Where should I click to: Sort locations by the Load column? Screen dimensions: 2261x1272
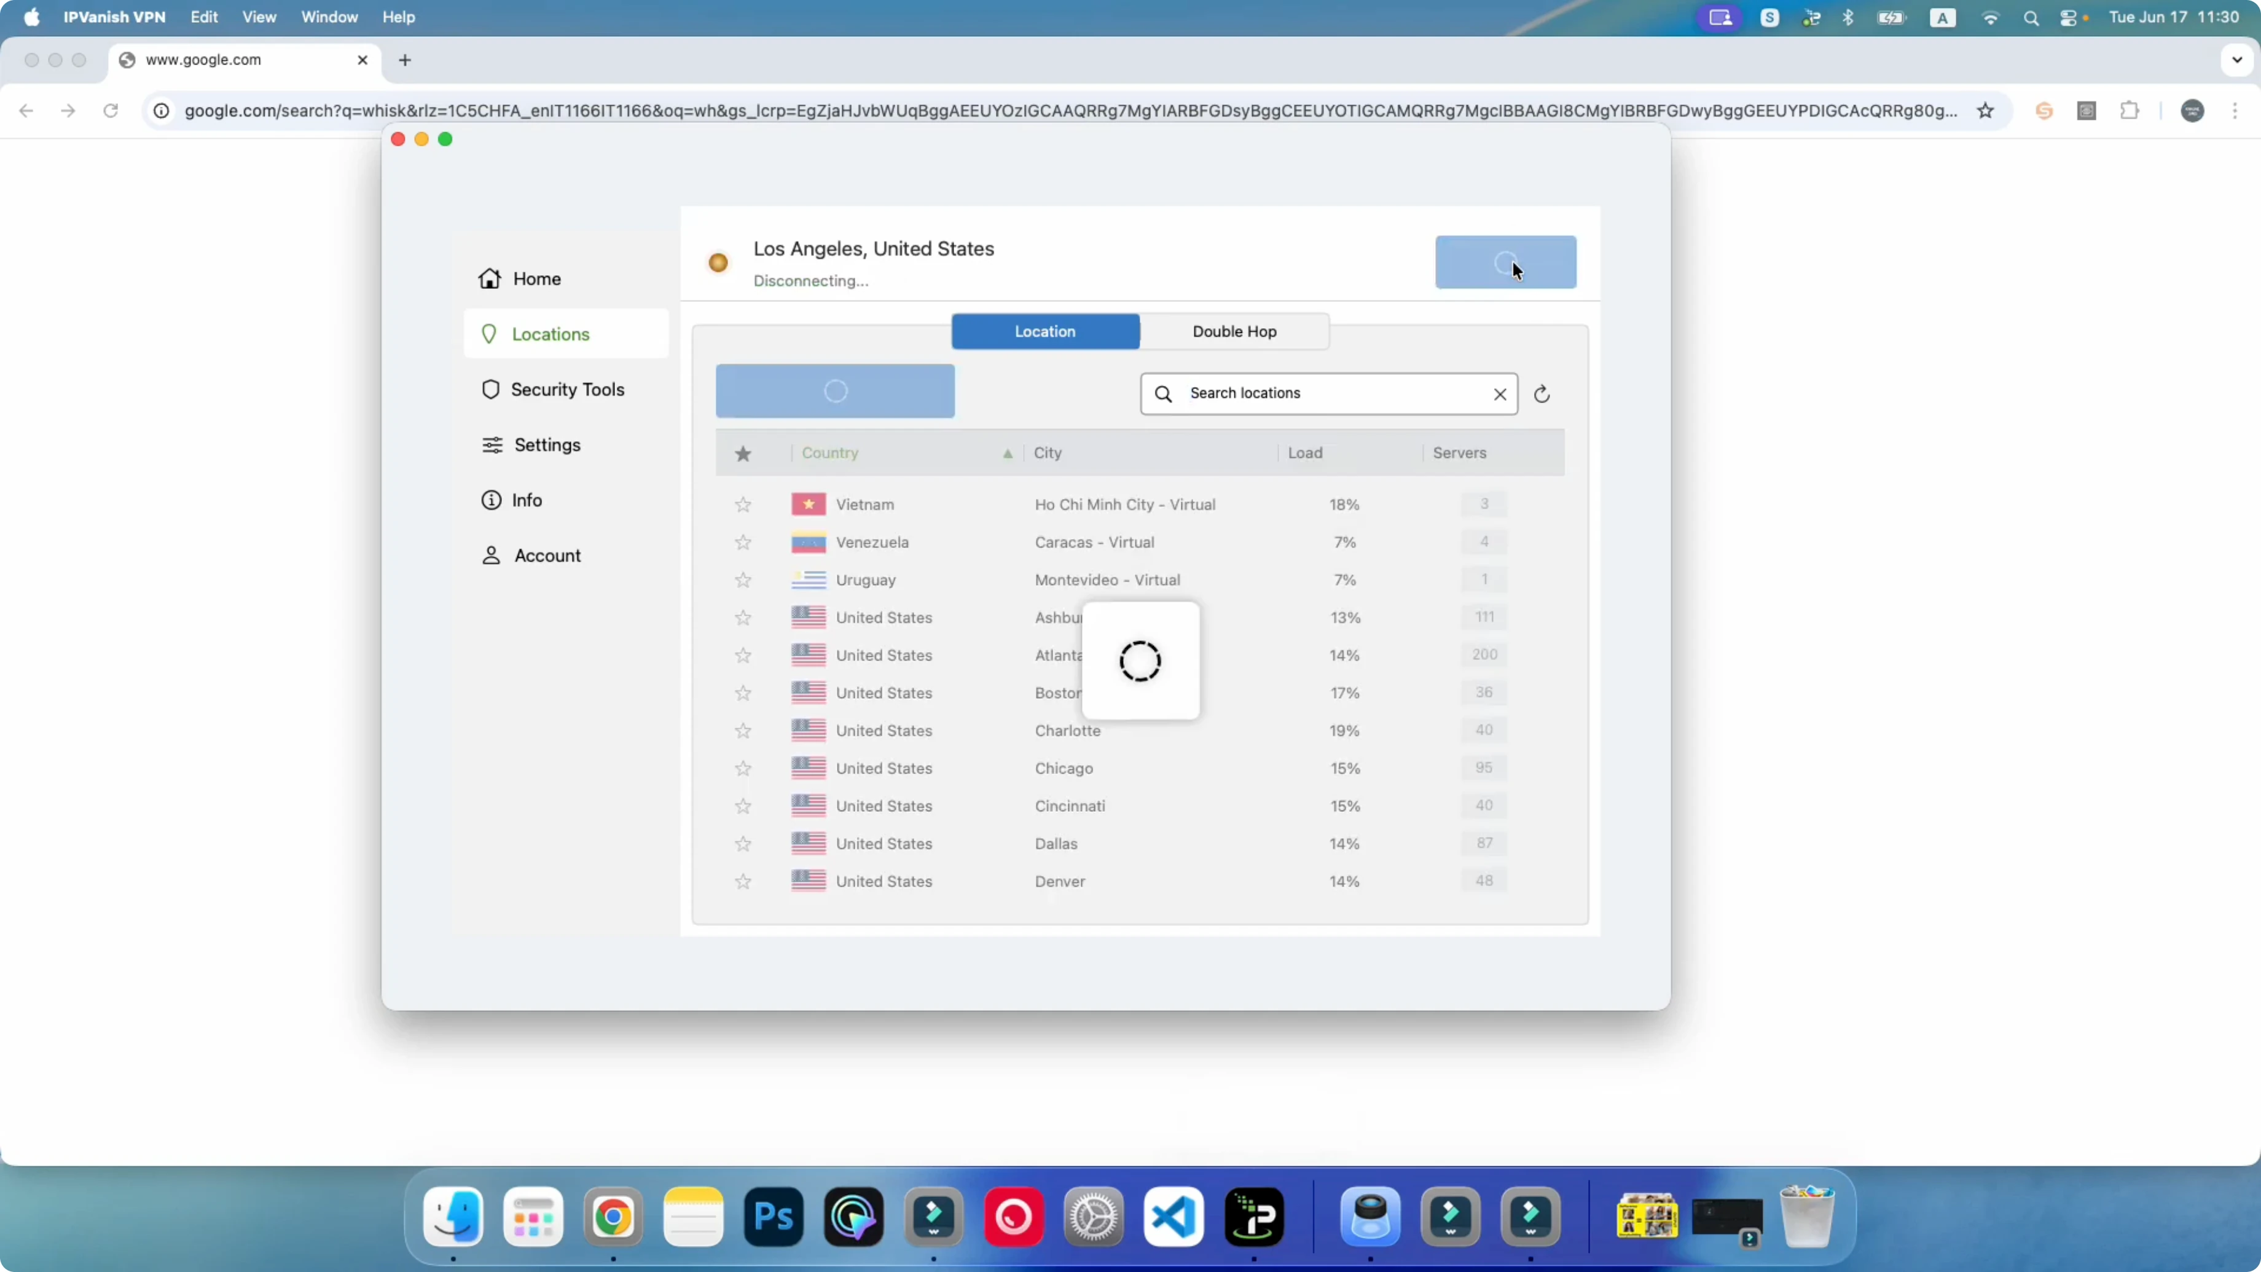1304,453
